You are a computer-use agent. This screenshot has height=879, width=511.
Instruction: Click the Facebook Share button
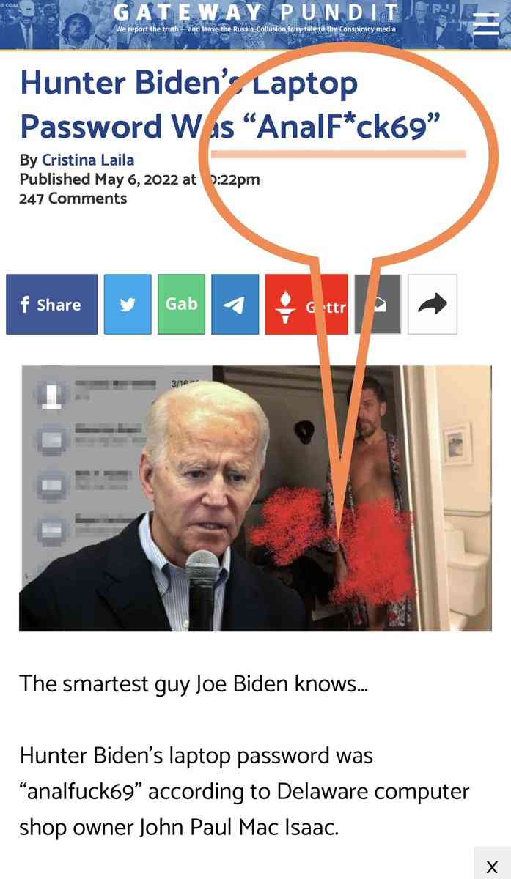[51, 305]
